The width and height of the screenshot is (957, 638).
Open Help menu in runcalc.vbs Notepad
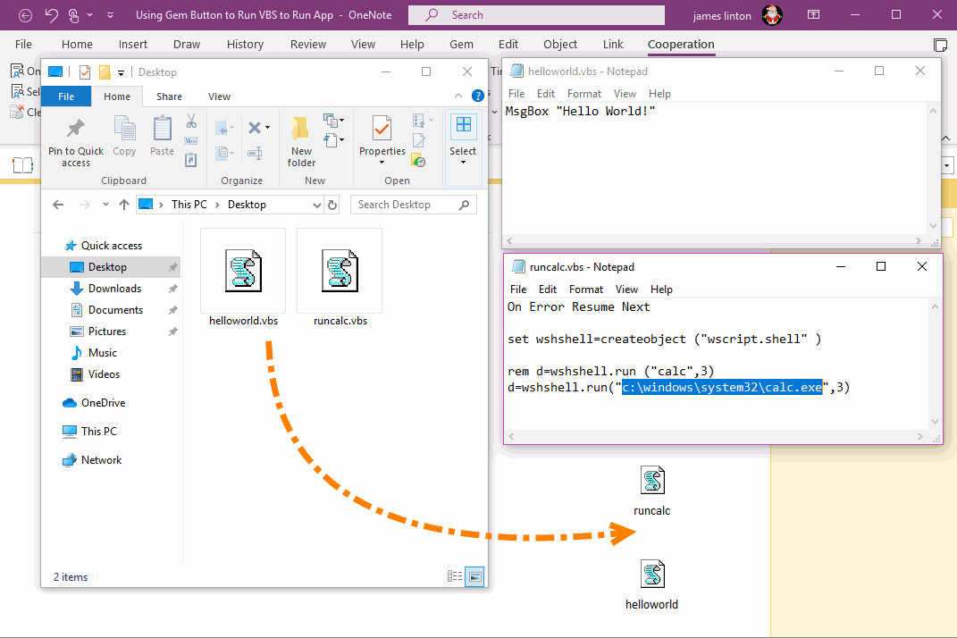coord(661,289)
